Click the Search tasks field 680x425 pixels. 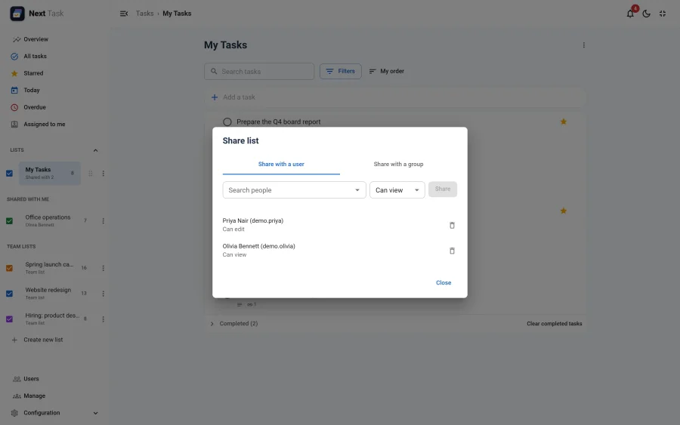(259, 72)
